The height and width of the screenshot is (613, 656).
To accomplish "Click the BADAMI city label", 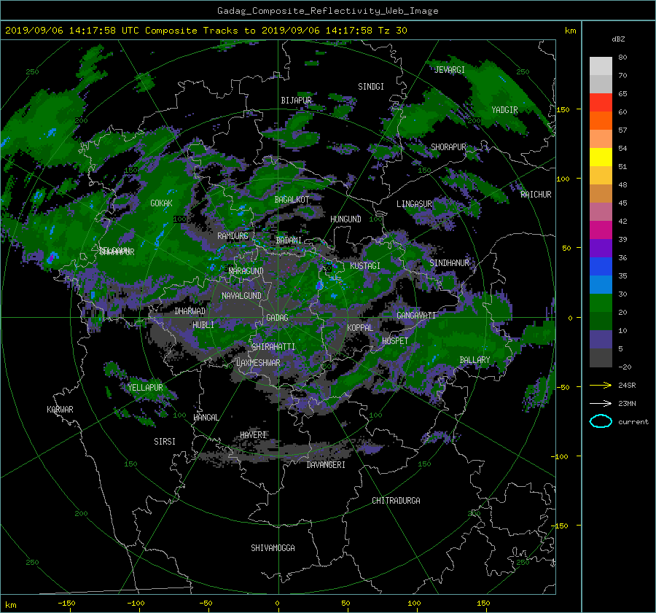I will [289, 241].
